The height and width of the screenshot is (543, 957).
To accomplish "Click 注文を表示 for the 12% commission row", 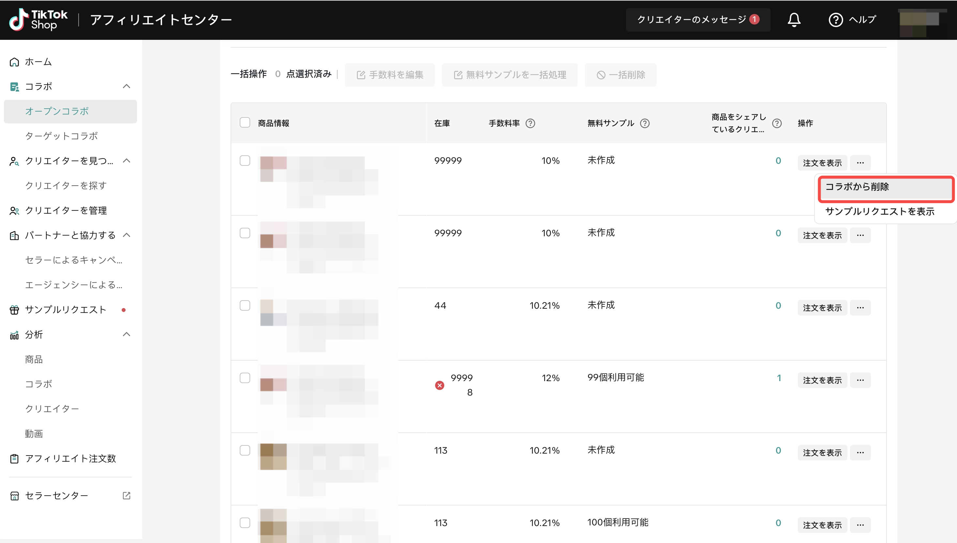I will pyautogui.click(x=822, y=380).
